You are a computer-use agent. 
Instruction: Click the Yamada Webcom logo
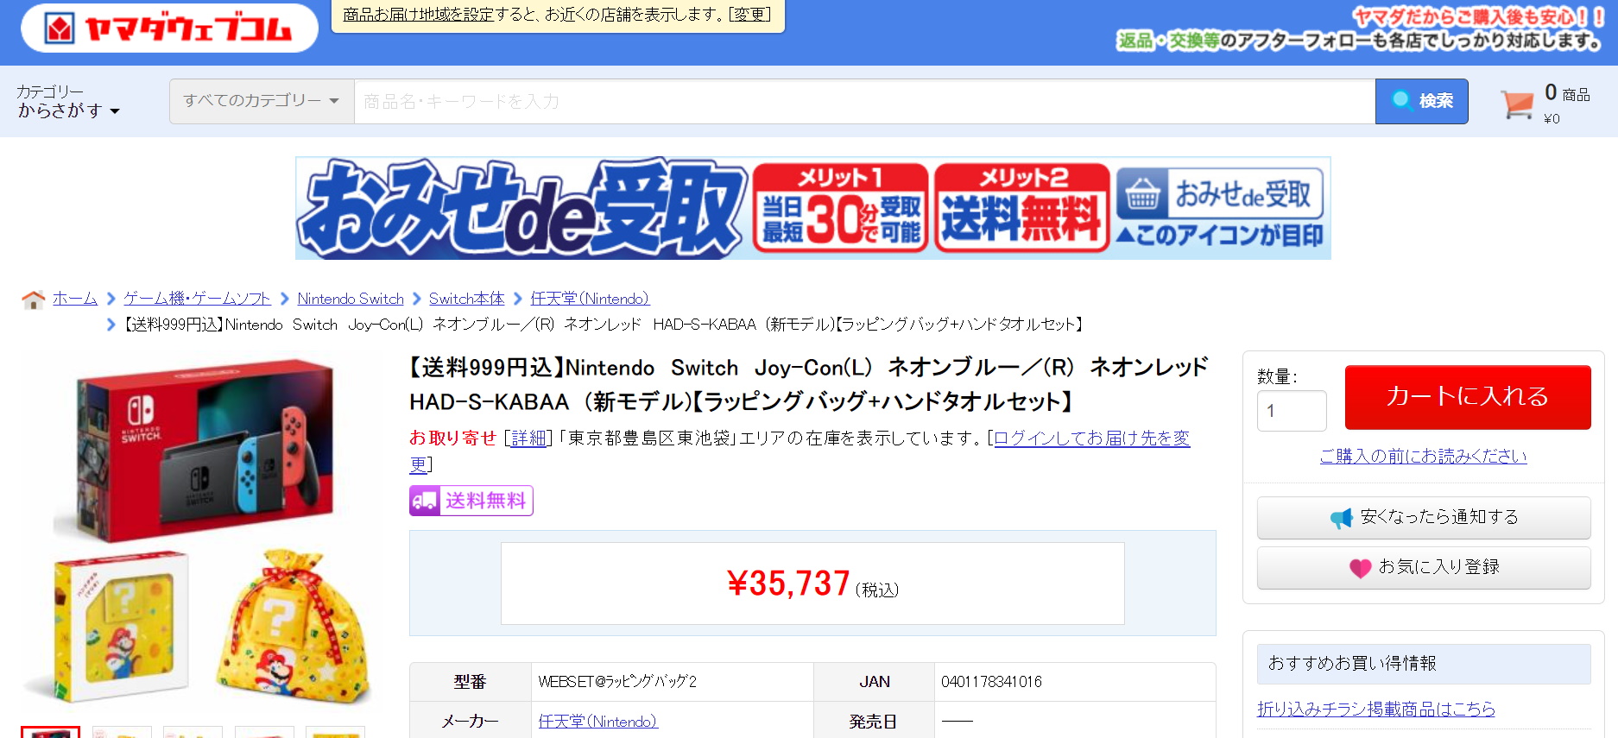(x=169, y=28)
